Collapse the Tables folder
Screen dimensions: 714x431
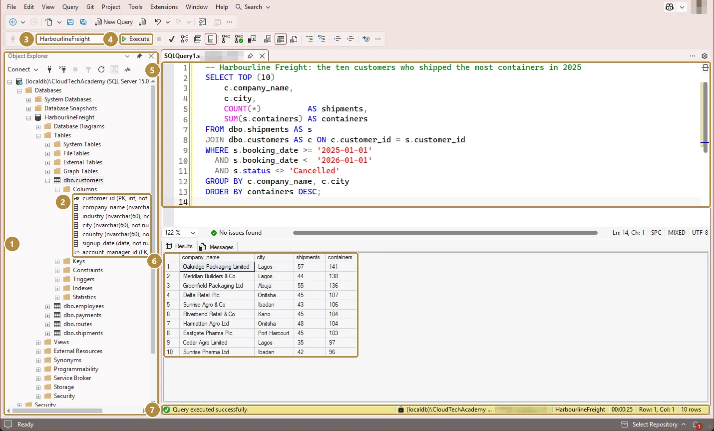coord(38,136)
